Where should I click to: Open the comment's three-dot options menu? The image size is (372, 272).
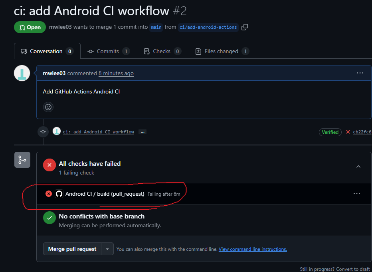(x=360, y=73)
